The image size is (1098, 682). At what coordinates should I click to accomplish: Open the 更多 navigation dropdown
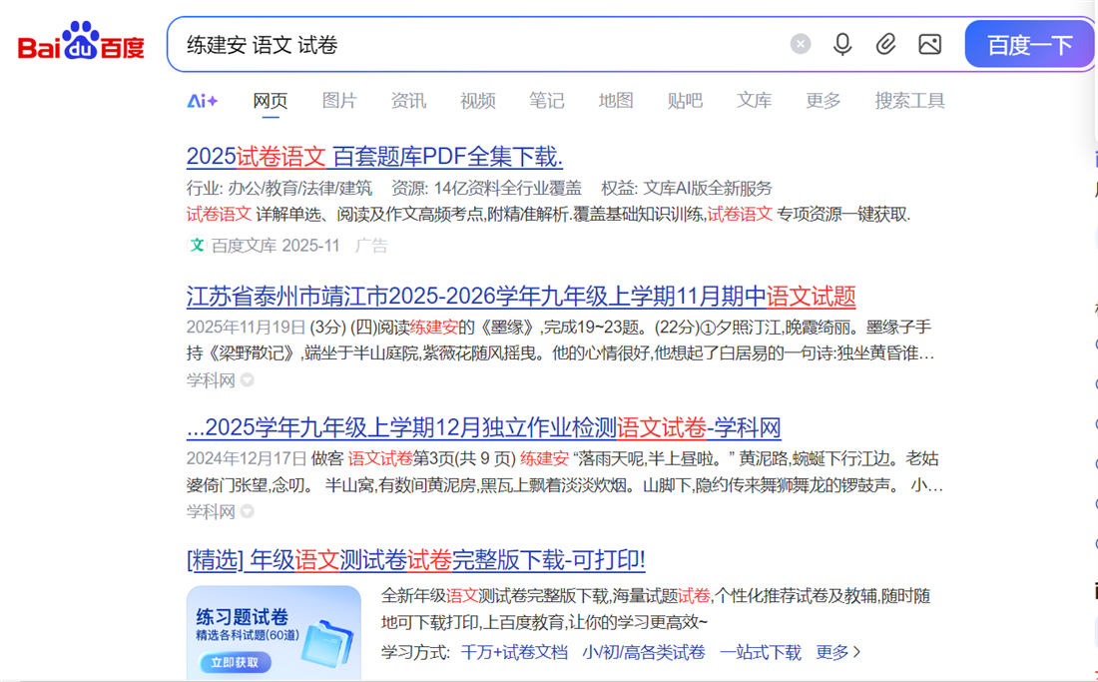[822, 100]
